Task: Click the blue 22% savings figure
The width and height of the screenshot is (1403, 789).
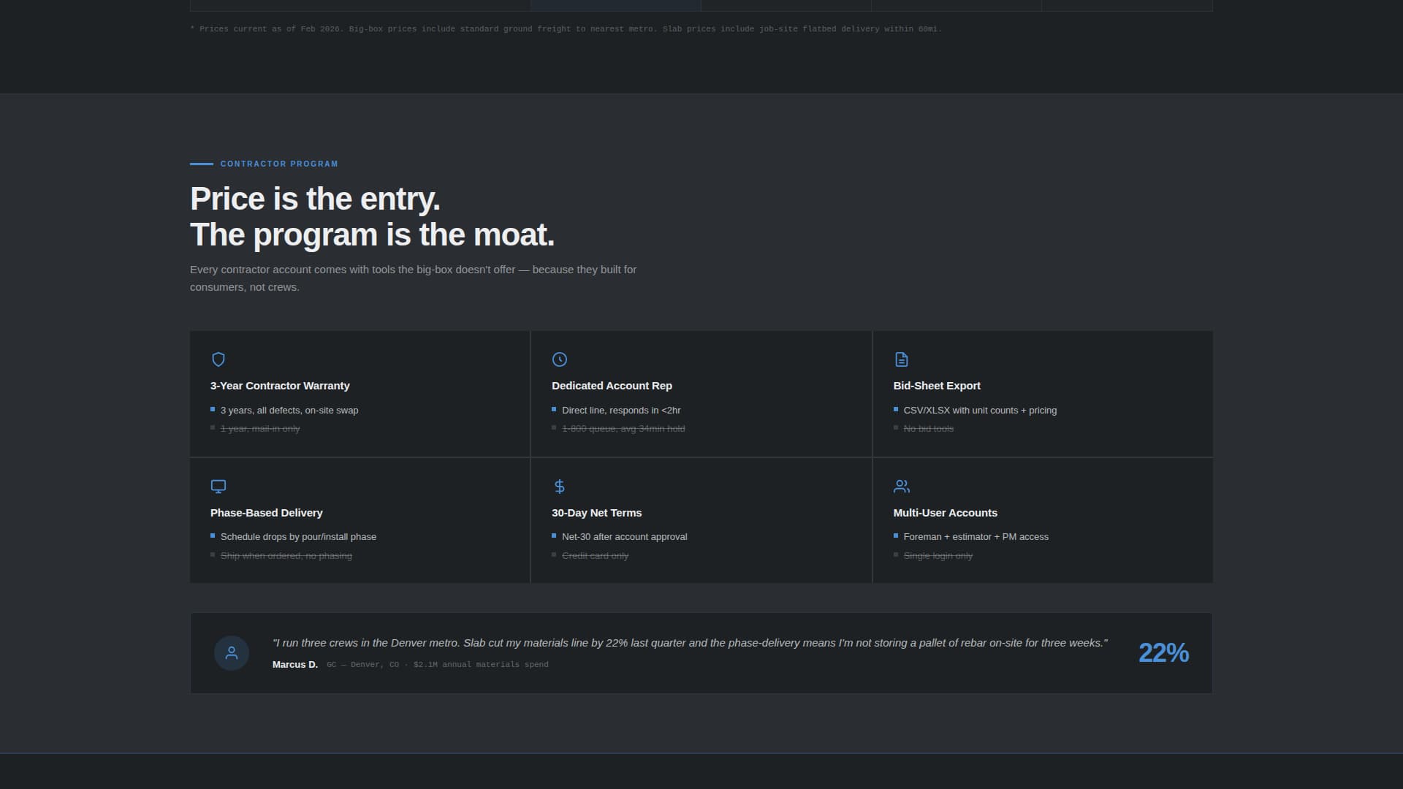Action: [1163, 653]
